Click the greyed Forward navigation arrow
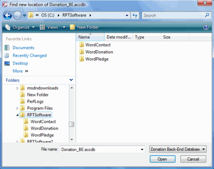The height and width of the screenshot is (169, 214). 17,15
